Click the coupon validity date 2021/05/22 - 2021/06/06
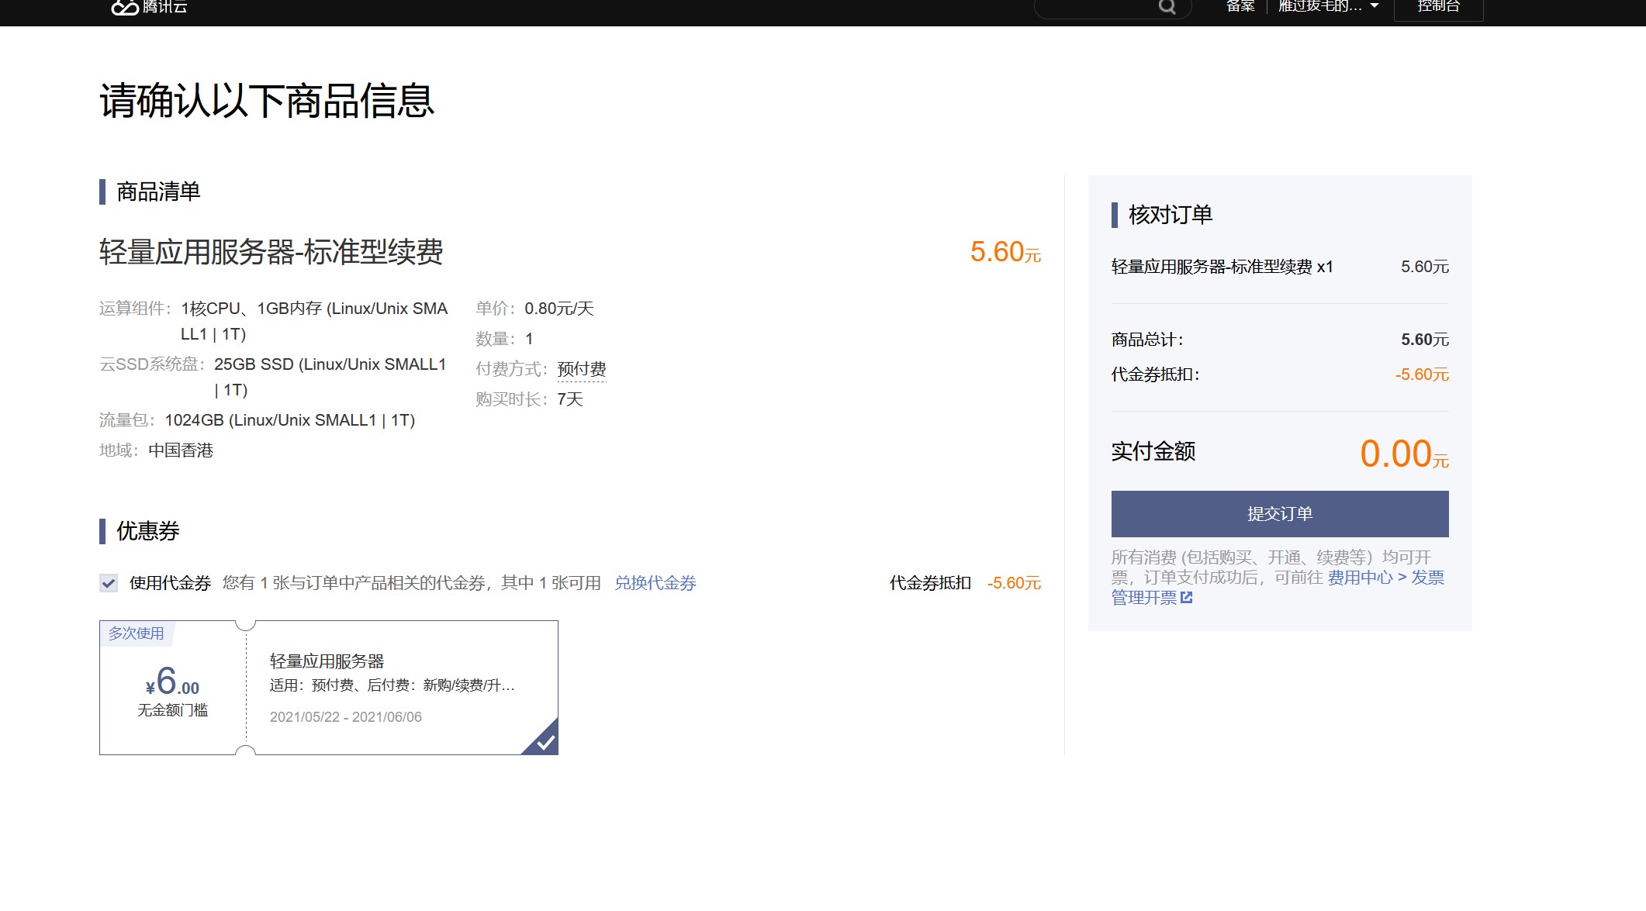The image size is (1646, 911). pos(346,717)
